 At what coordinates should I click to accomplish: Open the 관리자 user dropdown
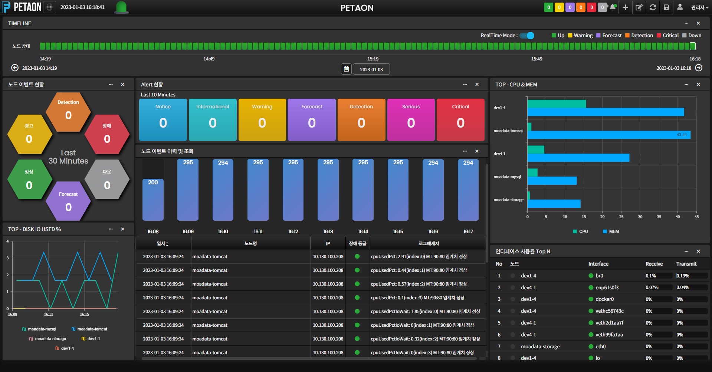click(x=700, y=7)
